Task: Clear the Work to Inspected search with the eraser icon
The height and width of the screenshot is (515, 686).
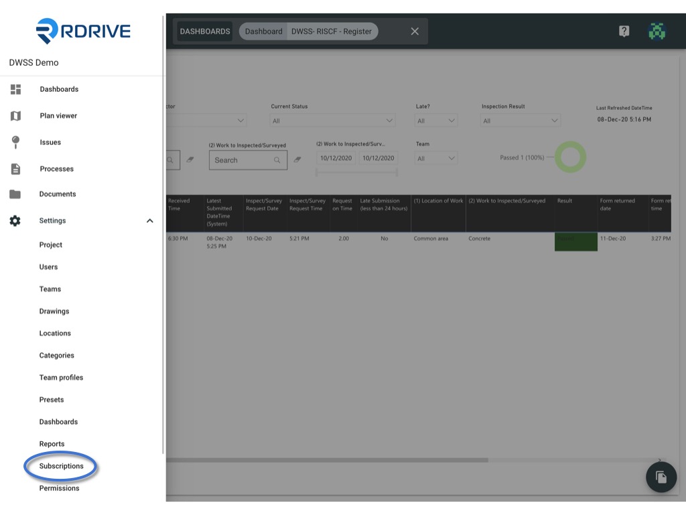Action: pyautogui.click(x=297, y=160)
